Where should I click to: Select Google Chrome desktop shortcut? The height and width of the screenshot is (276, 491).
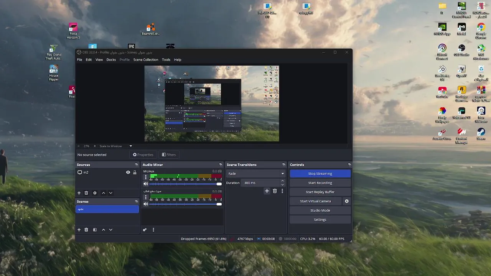tap(481, 31)
